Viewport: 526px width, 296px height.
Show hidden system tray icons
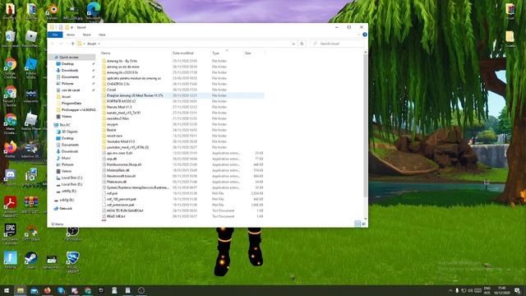(450, 290)
